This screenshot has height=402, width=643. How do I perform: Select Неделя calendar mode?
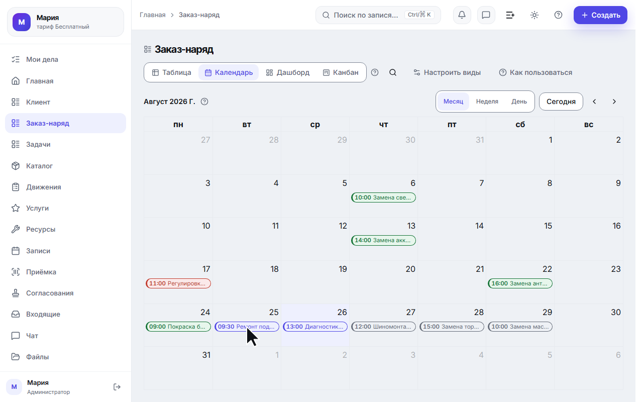coord(487,102)
